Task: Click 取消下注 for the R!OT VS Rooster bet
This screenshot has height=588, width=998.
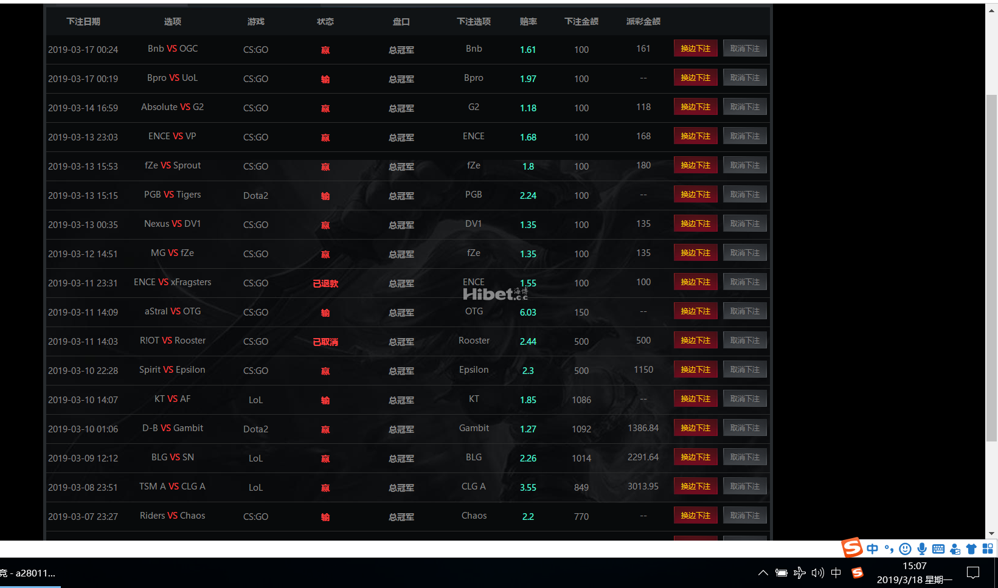Action: 744,341
